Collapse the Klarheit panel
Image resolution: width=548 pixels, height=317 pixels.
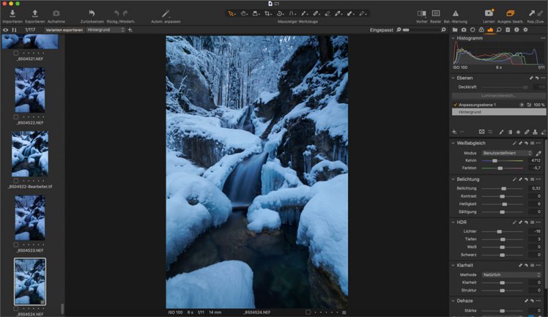[453, 265]
